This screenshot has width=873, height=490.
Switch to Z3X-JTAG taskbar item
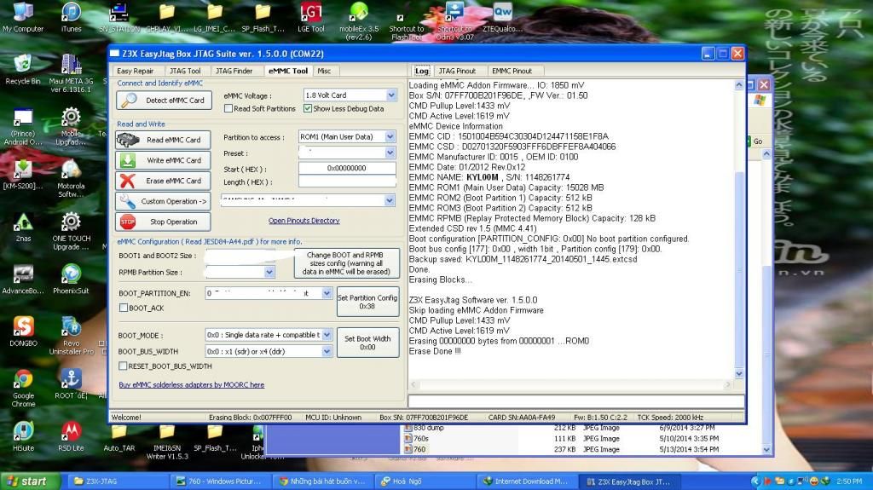click(118, 481)
